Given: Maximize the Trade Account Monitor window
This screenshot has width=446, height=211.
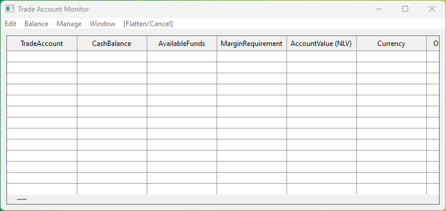Looking at the screenshot, I should [x=405, y=9].
